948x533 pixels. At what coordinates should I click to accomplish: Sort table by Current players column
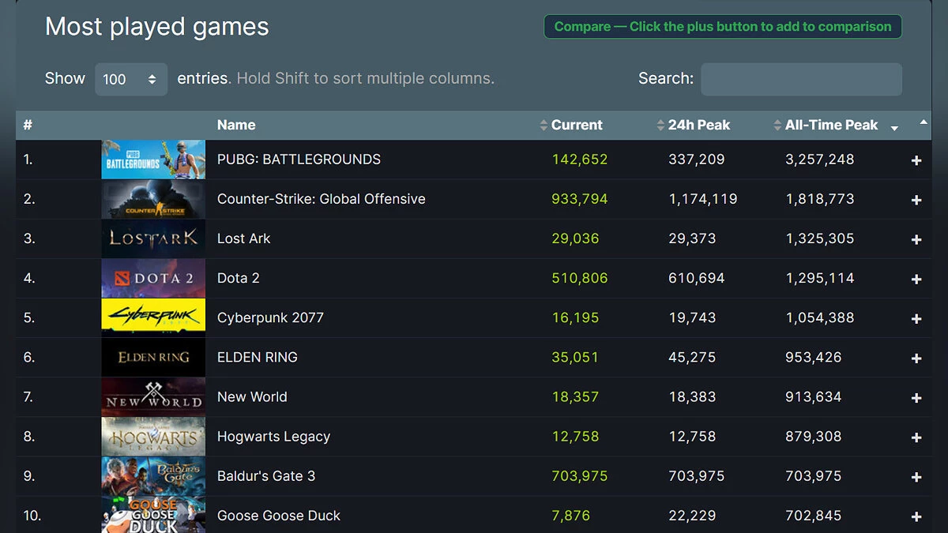click(x=576, y=125)
